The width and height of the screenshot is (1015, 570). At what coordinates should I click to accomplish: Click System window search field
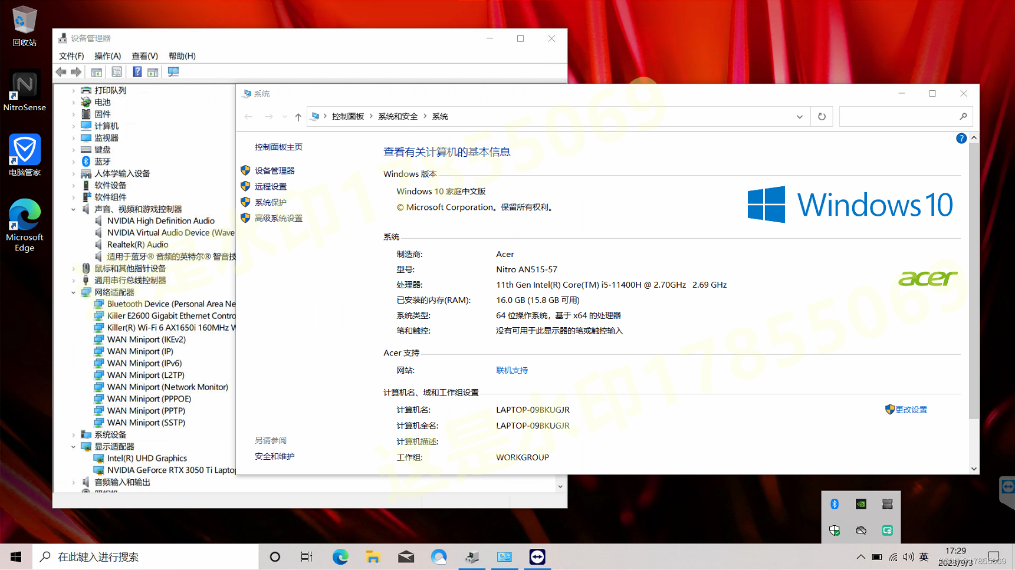click(x=905, y=117)
